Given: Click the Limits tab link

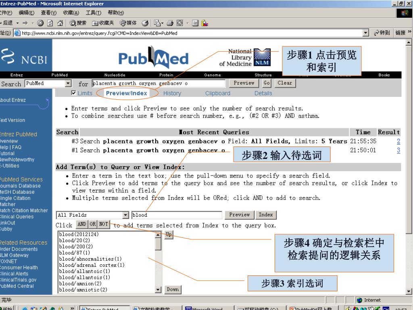Looking at the screenshot, I should click(x=85, y=93).
